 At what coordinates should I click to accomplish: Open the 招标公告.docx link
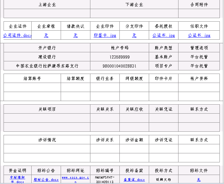(46, 179)
